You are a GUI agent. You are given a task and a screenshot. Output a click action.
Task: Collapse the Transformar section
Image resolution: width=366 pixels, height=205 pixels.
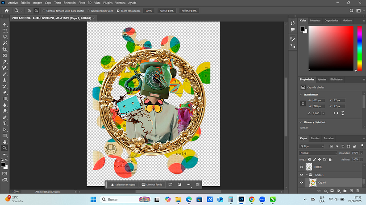pyautogui.click(x=301, y=94)
